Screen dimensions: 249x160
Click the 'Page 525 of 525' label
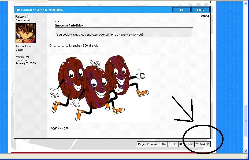tap(148, 144)
